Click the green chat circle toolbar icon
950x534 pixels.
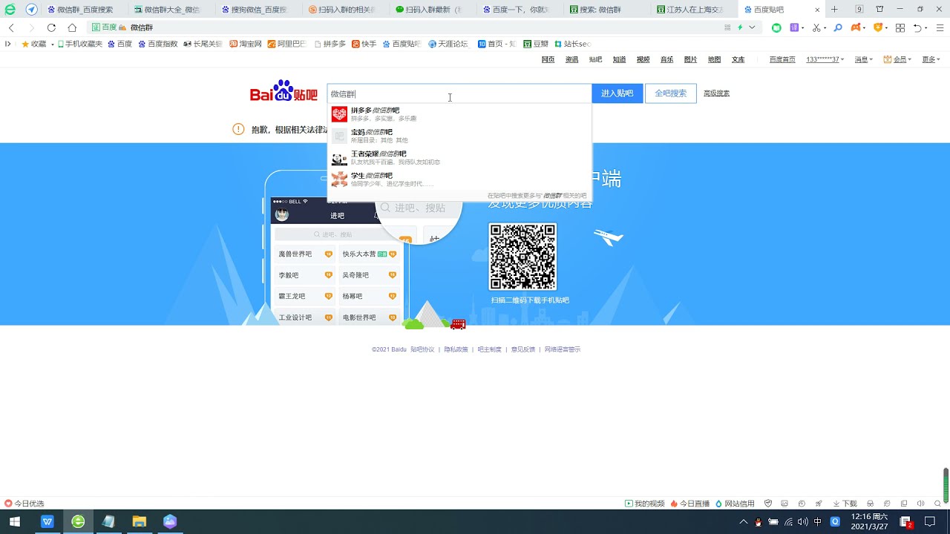[776, 27]
